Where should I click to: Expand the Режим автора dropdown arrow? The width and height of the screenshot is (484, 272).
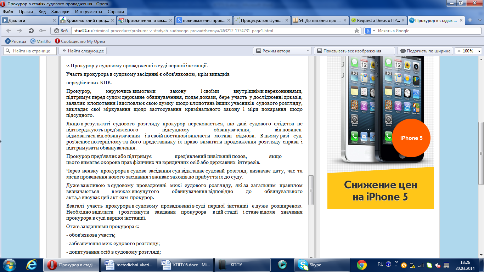pyautogui.click(x=308, y=51)
